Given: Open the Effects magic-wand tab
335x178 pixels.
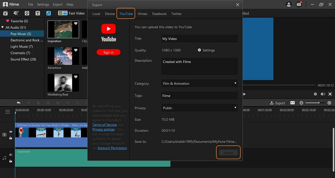Looking at the screenshot, I should tap(16, 13).
